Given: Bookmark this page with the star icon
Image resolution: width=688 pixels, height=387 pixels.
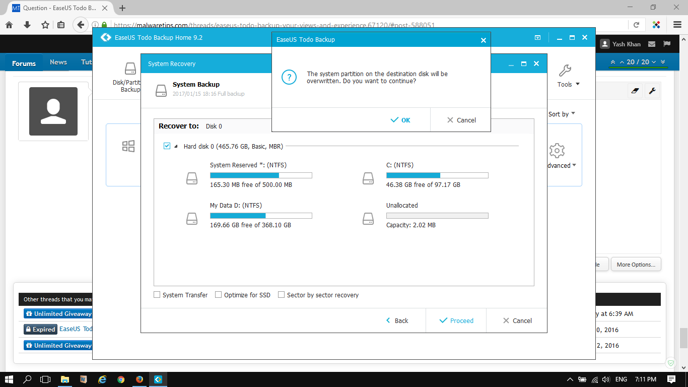Looking at the screenshot, I should pos(45,25).
